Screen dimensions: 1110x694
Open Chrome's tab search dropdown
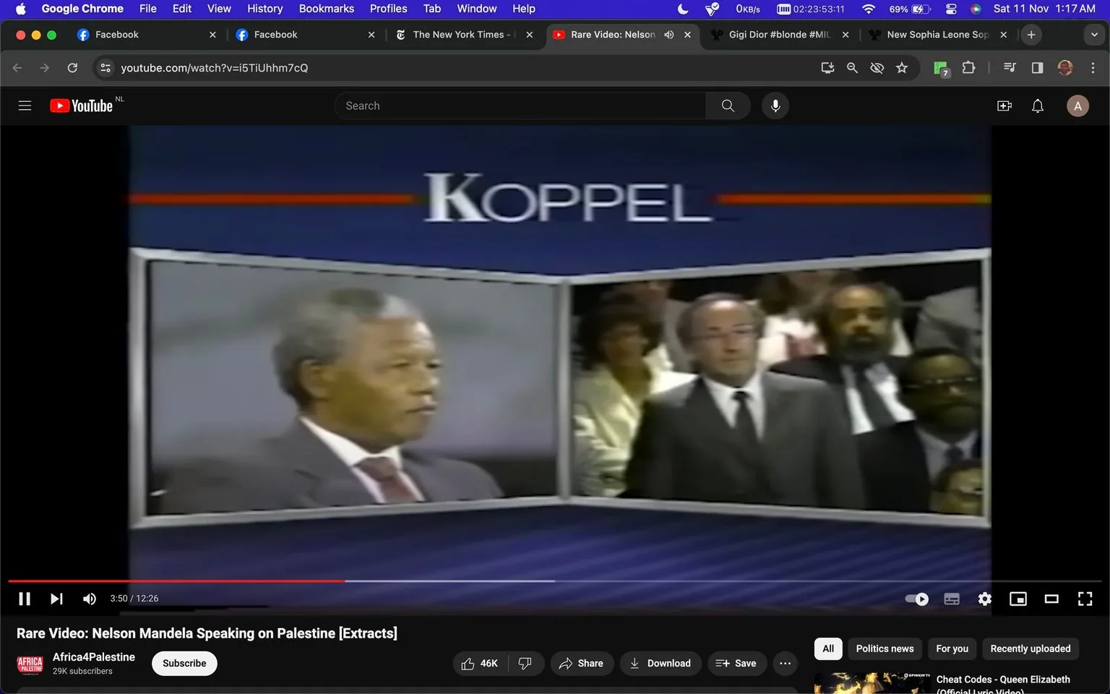coord(1093,34)
